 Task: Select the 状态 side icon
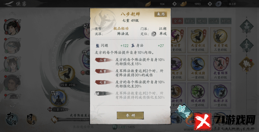247,26
